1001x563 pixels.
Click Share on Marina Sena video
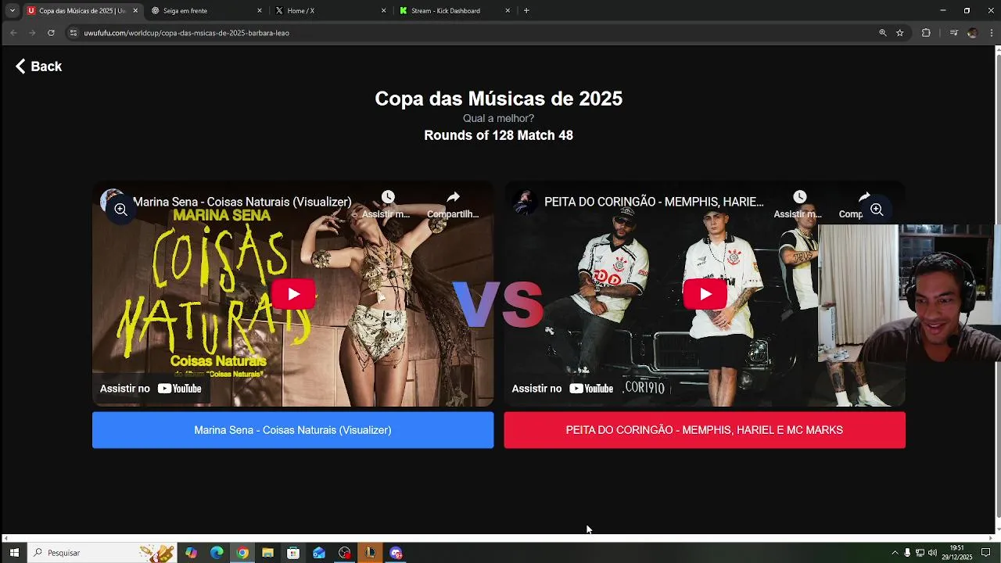click(x=453, y=204)
